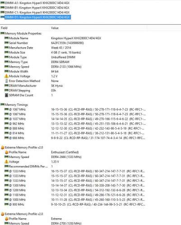
Task: Click the XMP Voltage warning icon
Action: (6, 162)
